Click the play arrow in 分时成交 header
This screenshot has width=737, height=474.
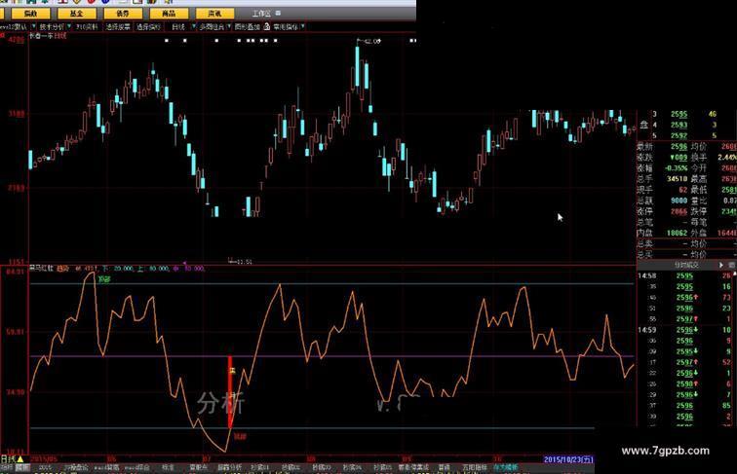point(721,265)
